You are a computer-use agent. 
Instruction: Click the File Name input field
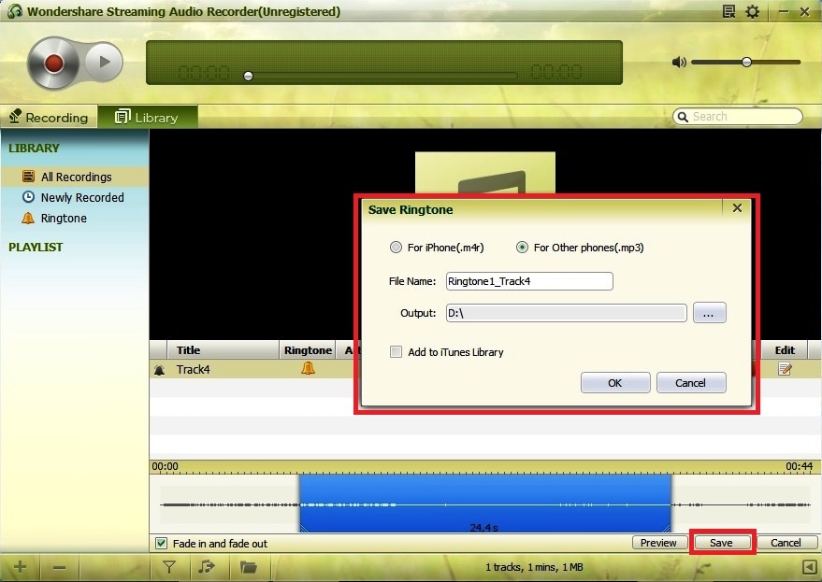click(x=529, y=281)
